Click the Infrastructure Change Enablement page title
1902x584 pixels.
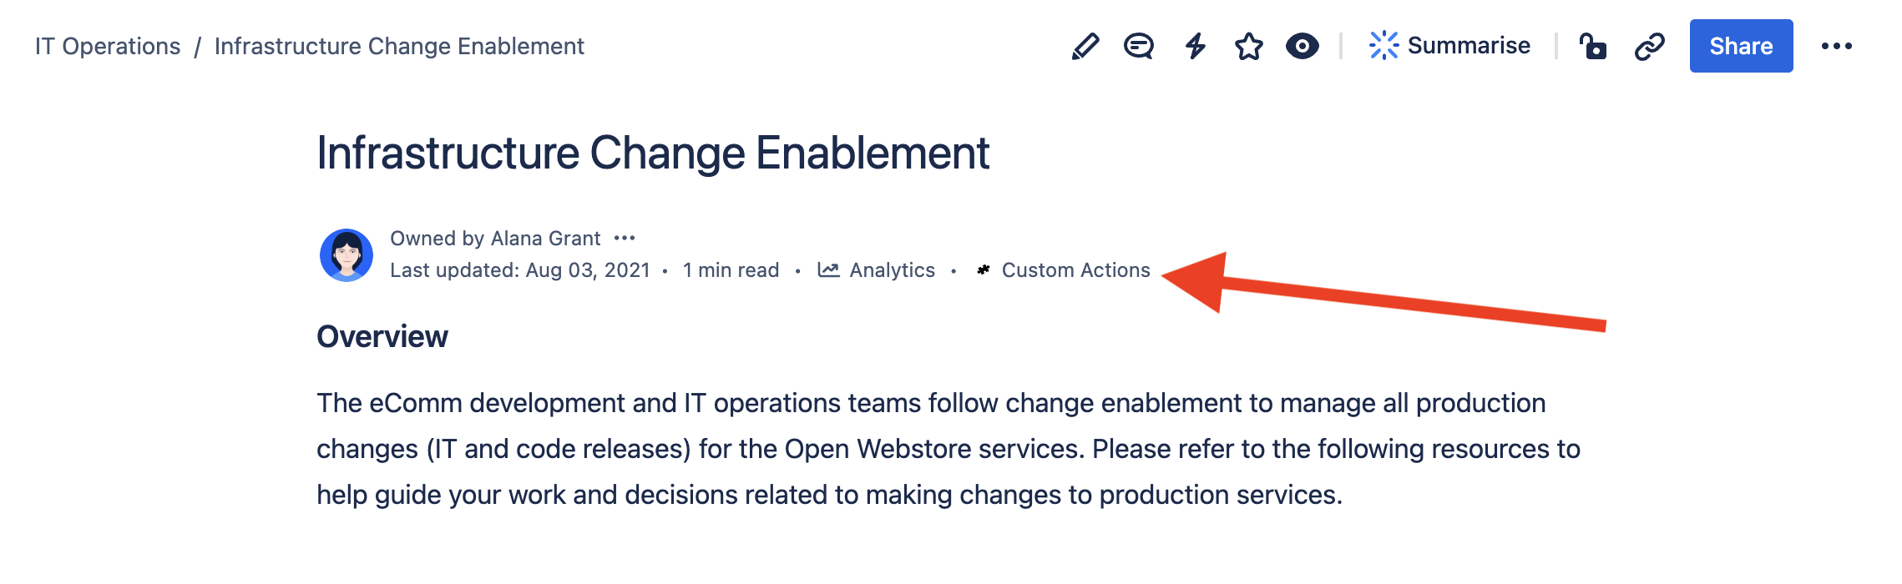[x=653, y=154]
